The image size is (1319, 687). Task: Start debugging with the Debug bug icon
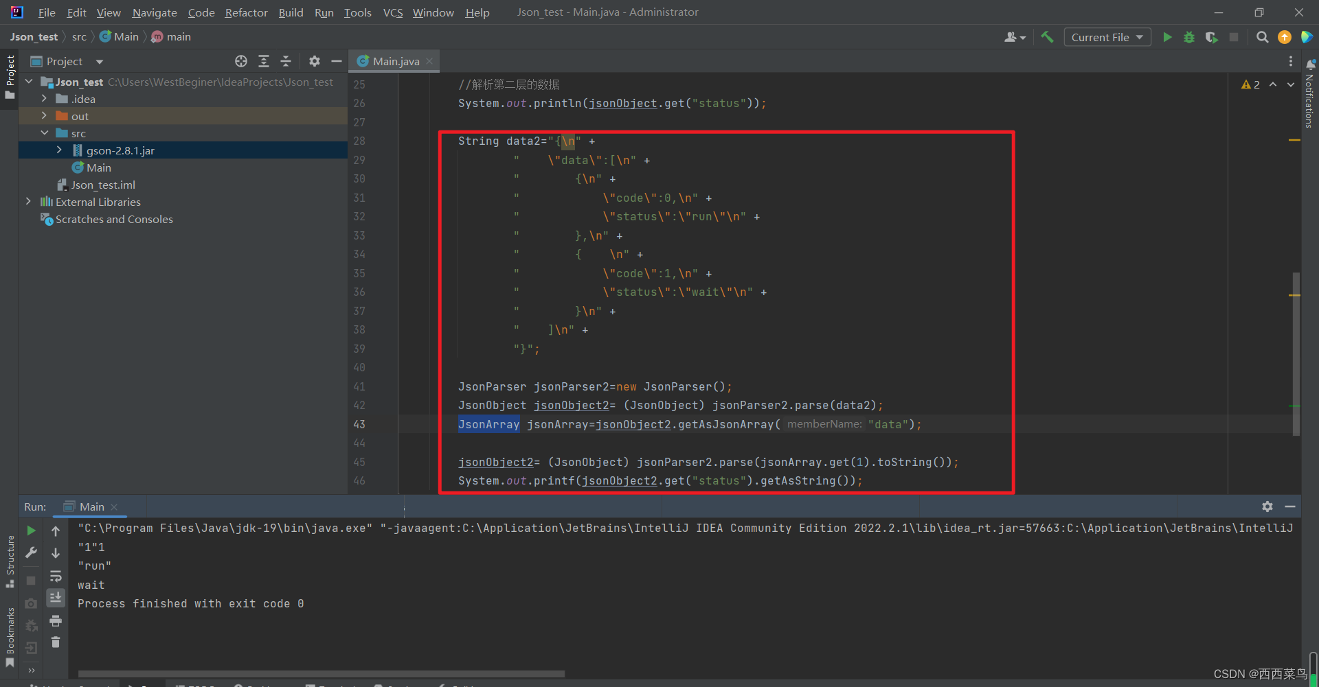click(x=1189, y=37)
